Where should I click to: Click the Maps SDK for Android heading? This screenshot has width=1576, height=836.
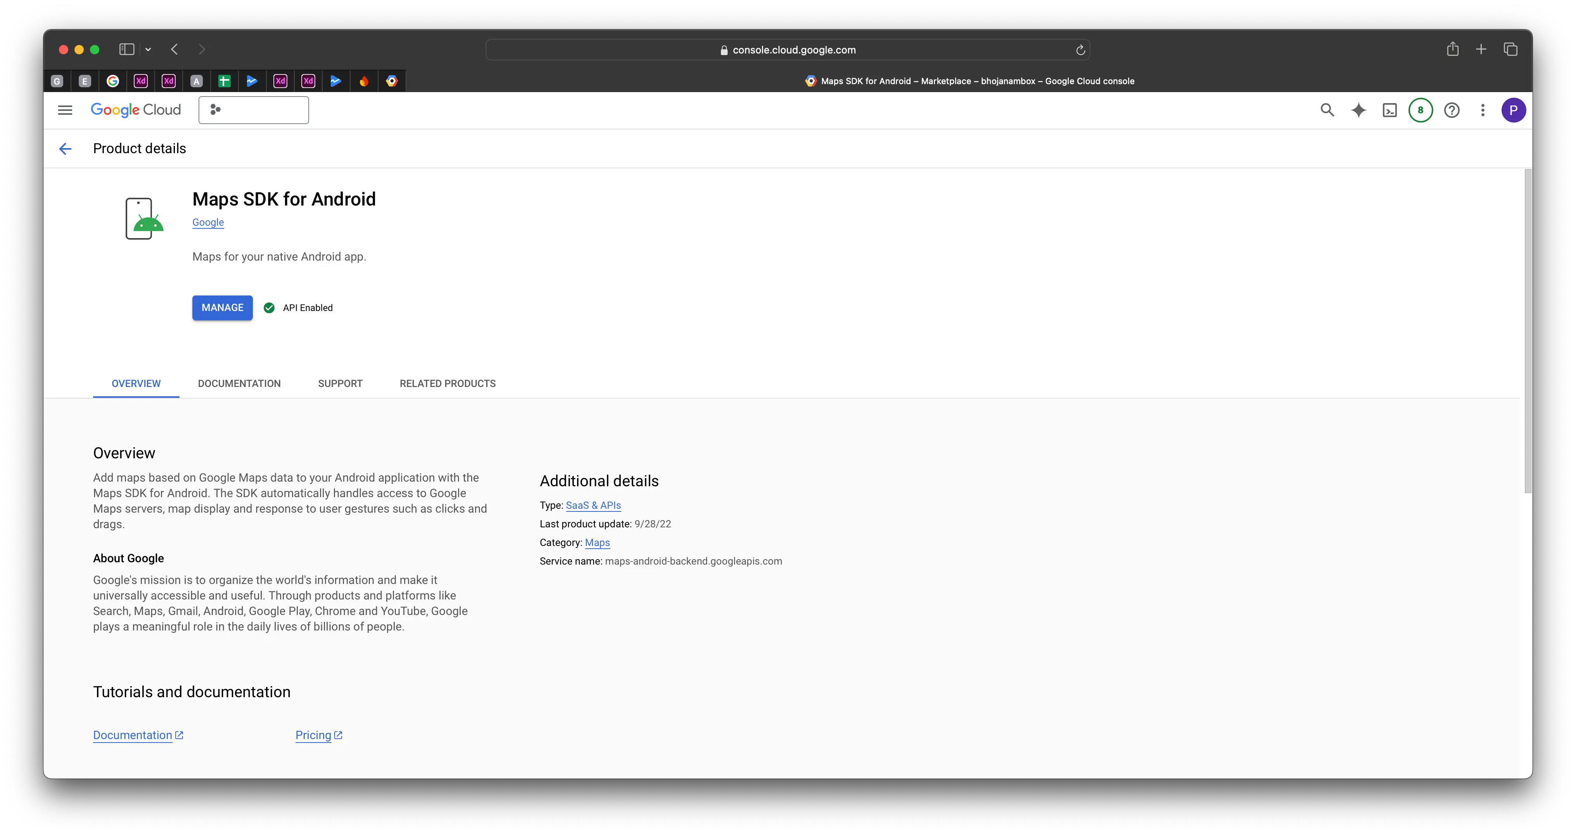(x=284, y=199)
